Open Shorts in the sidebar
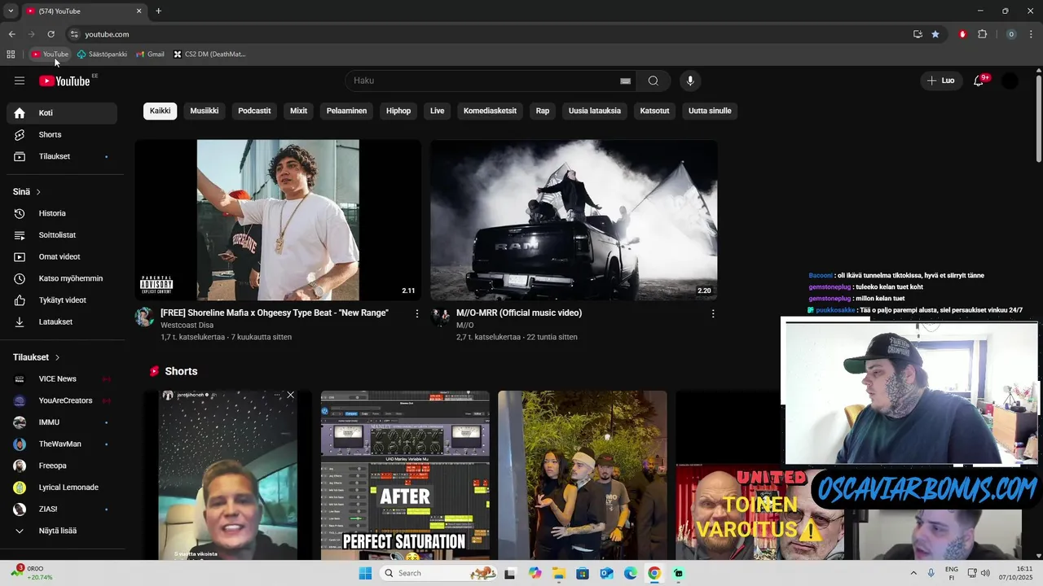The width and height of the screenshot is (1043, 586). click(x=62, y=134)
